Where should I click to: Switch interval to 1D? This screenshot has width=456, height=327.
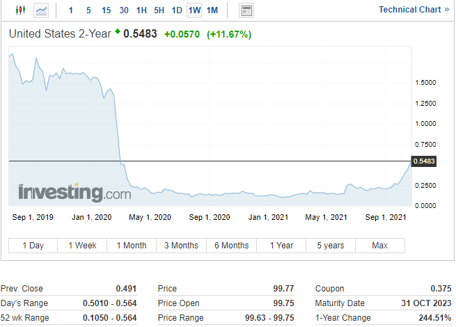click(x=177, y=10)
